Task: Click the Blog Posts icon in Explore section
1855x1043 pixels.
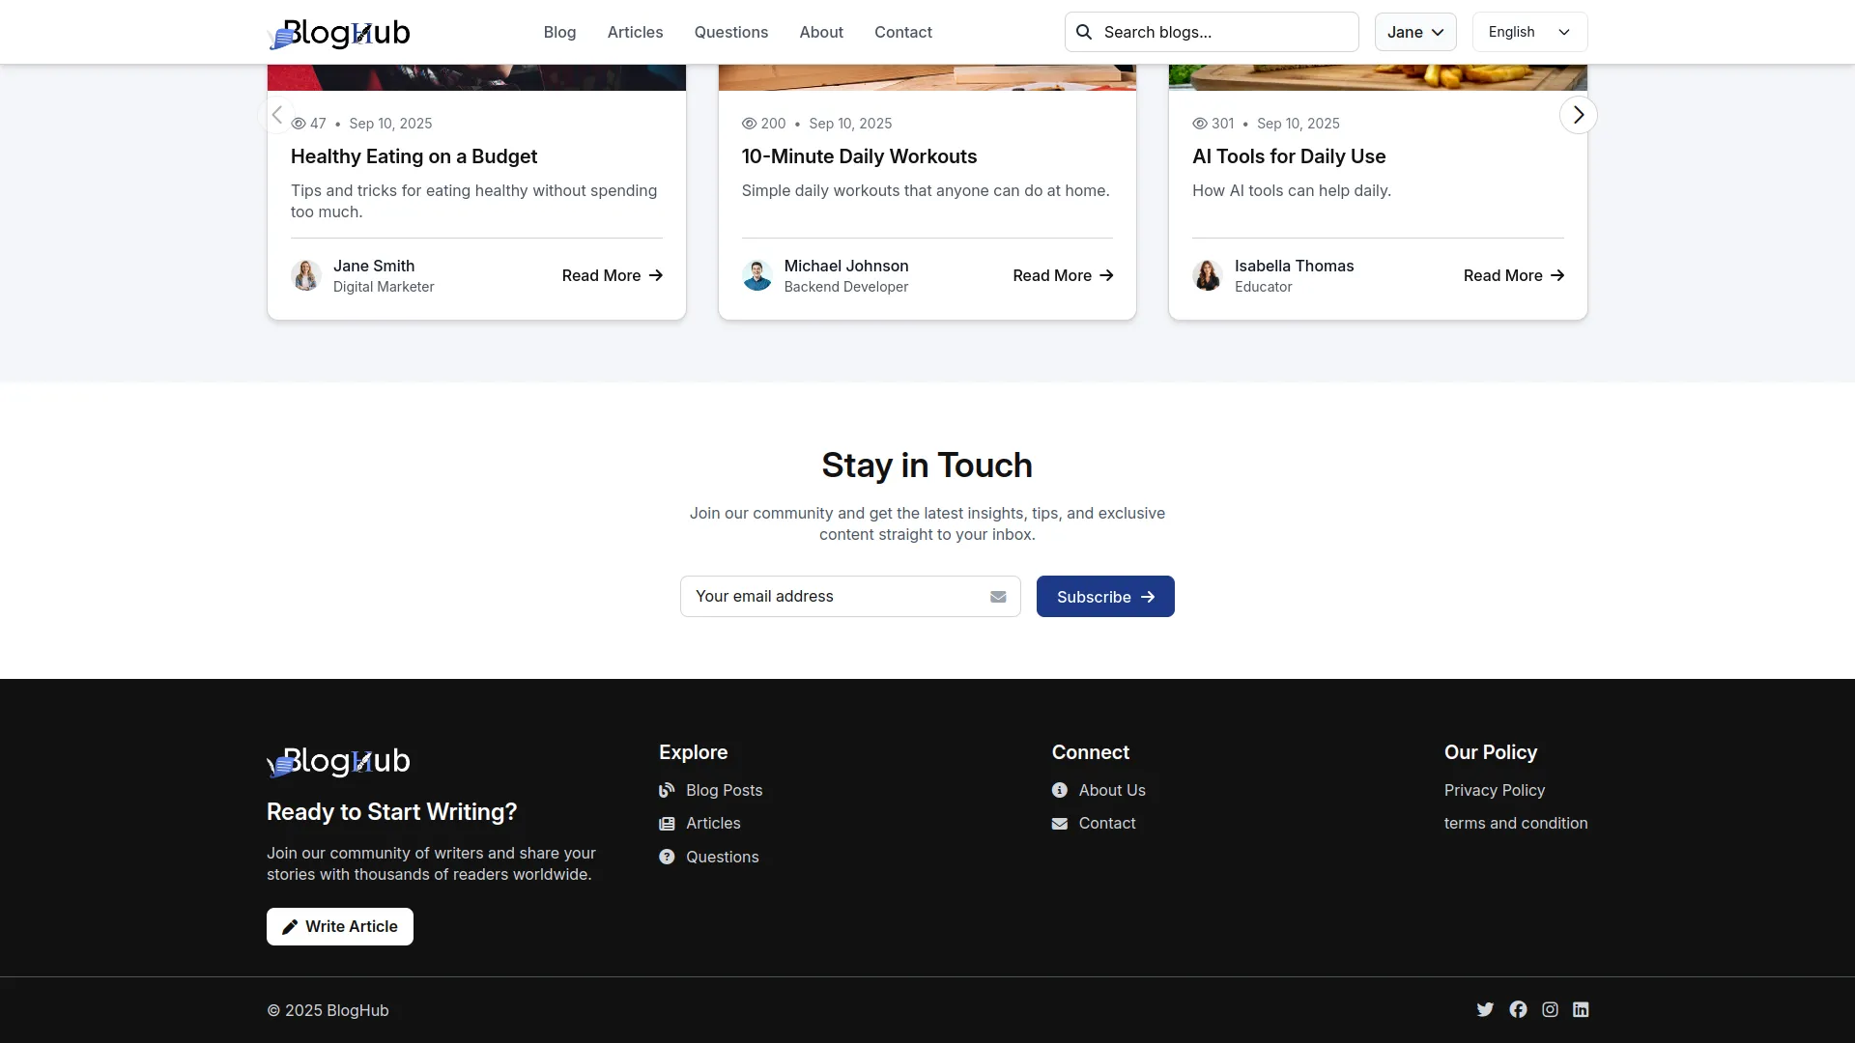Action: pos(667,790)
